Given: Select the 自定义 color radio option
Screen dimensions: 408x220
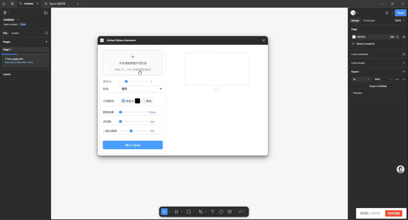Looking at the screenshot, I should coord(123,101).
